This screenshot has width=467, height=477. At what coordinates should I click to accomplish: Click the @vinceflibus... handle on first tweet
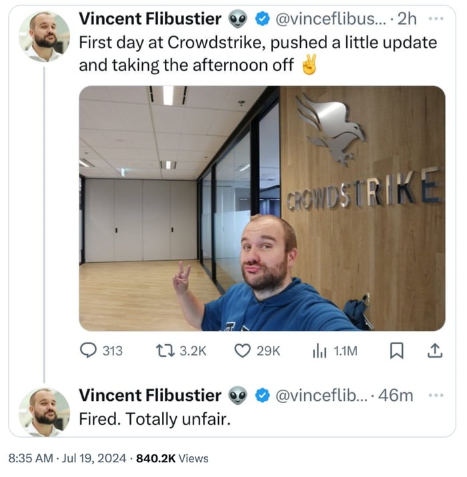pos(331,19)
